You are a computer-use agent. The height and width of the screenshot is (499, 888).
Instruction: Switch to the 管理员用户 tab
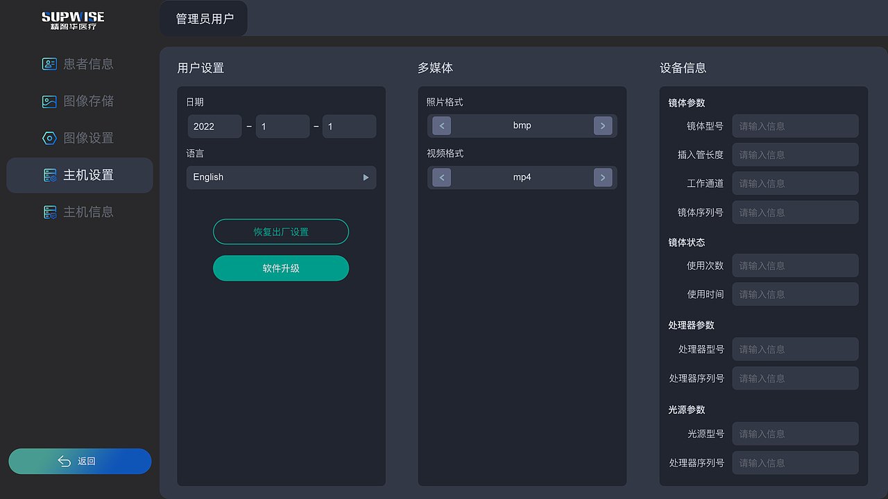(x=203, y=19)
